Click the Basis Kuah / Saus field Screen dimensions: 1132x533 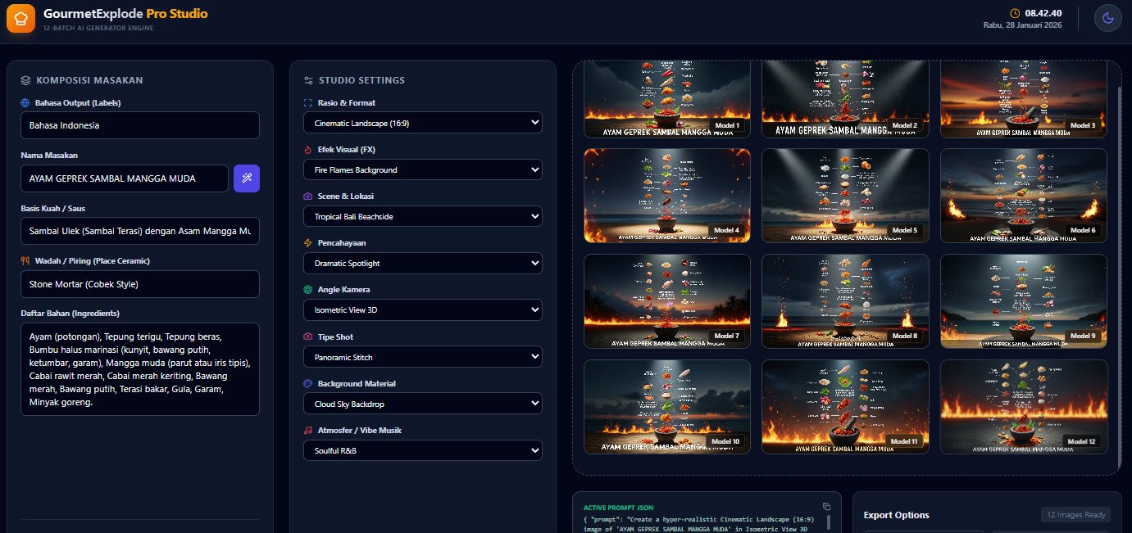coord(140,231)
